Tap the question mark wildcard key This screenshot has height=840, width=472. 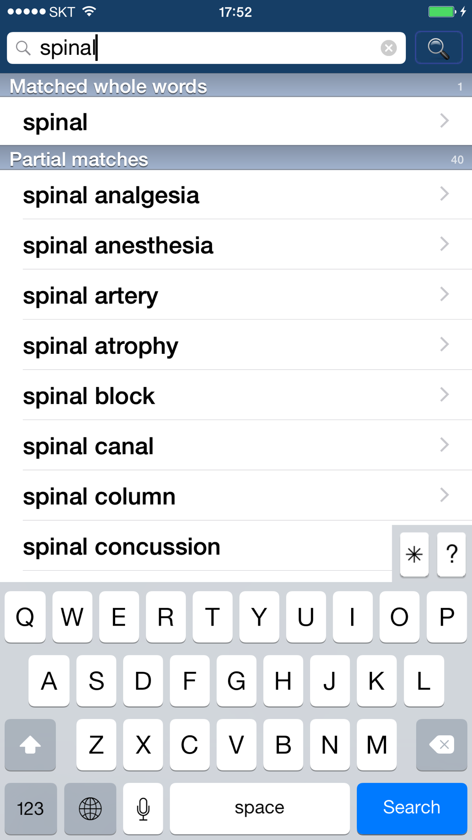click(x=452, y=554)
